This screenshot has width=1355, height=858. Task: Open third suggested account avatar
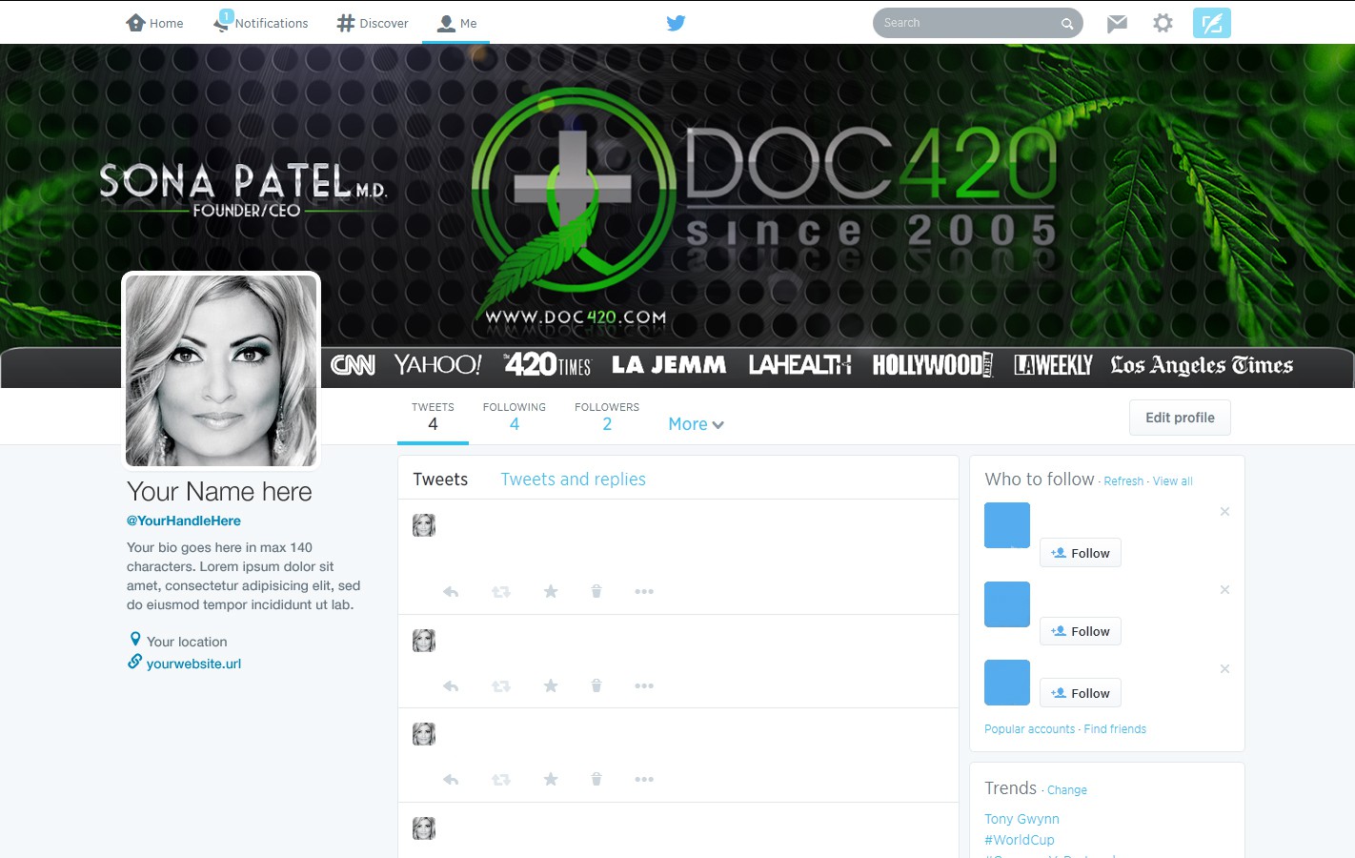1007,683
